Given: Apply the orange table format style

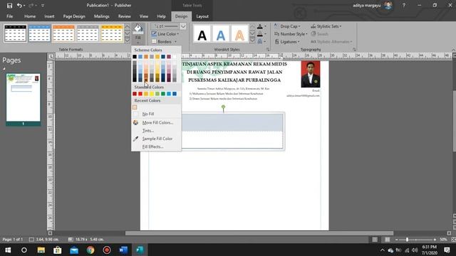Looking at the screenshot, I should coord(63,33).
